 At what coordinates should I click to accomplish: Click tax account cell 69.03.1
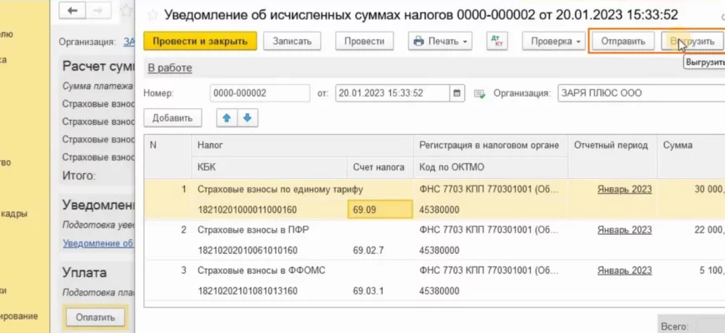coord(368,291)
